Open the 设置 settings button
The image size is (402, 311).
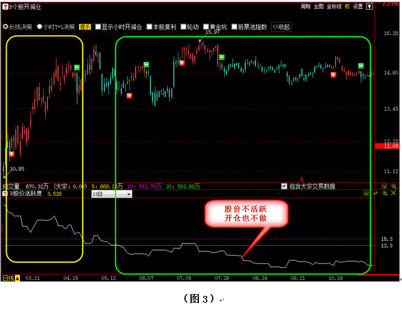pyautogui.click(x=358, y=7)
